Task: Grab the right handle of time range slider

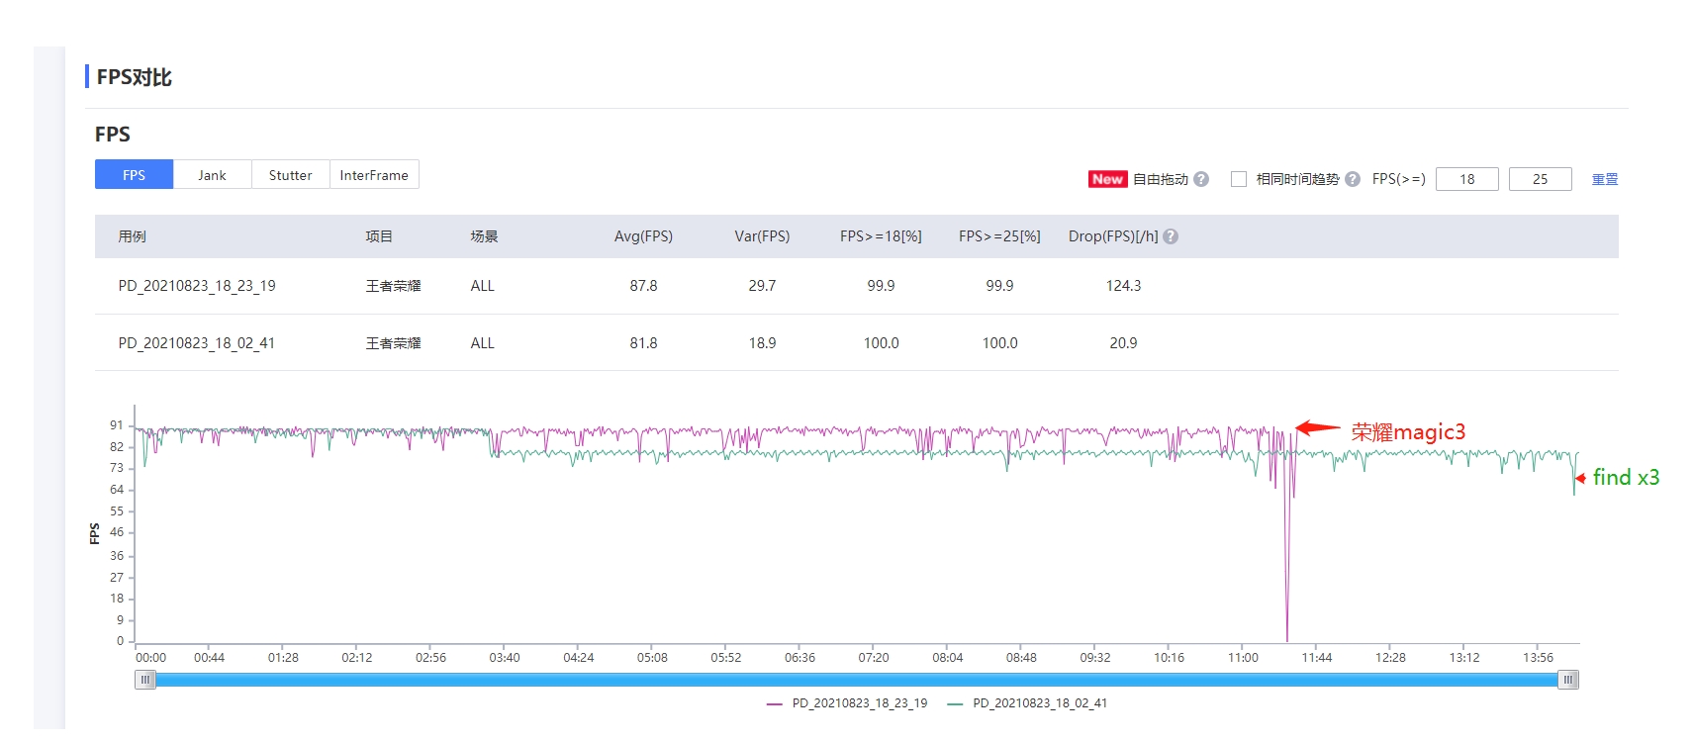Action: (1568, 680)
